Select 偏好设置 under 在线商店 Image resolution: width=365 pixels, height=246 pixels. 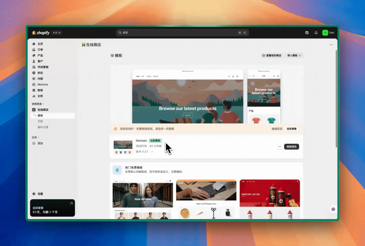(43, 127)
